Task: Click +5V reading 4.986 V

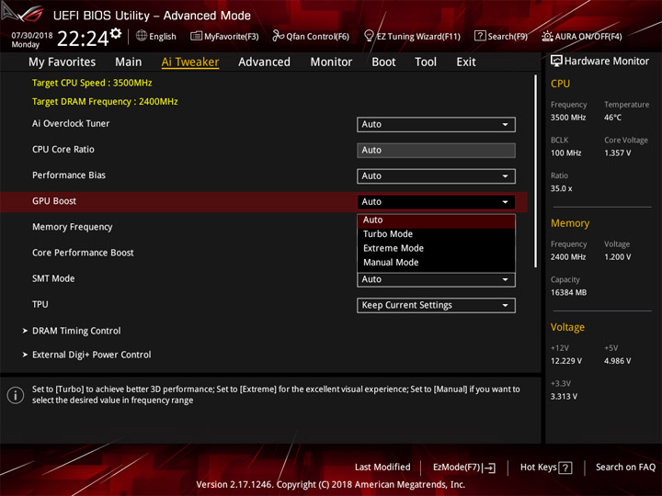Action: 617,361
